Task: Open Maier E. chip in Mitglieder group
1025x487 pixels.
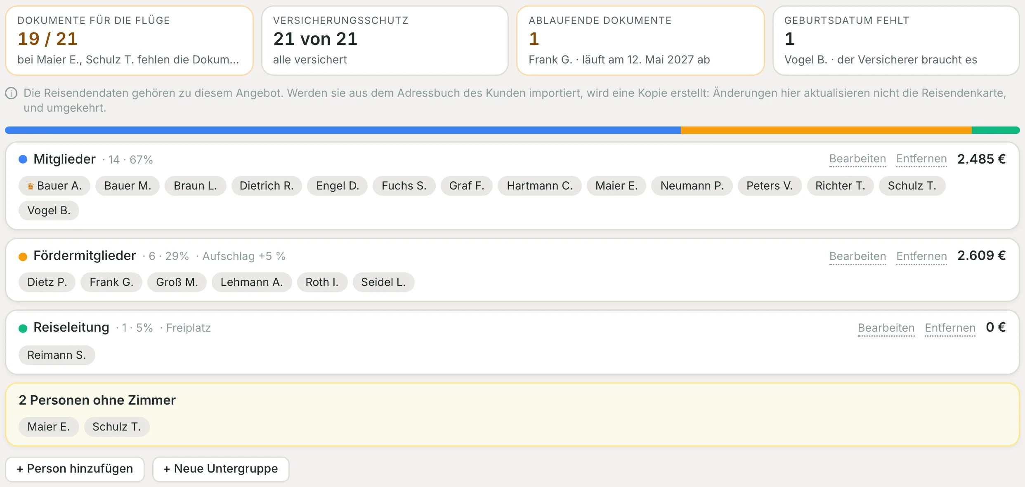Action: [x=616, y=186]
